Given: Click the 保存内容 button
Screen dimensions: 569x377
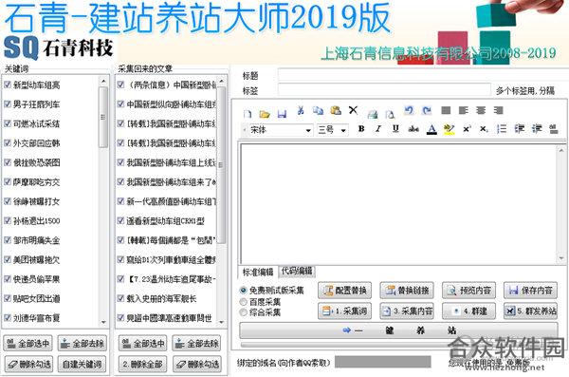Looking at the screenshot, I should (530, 291).
